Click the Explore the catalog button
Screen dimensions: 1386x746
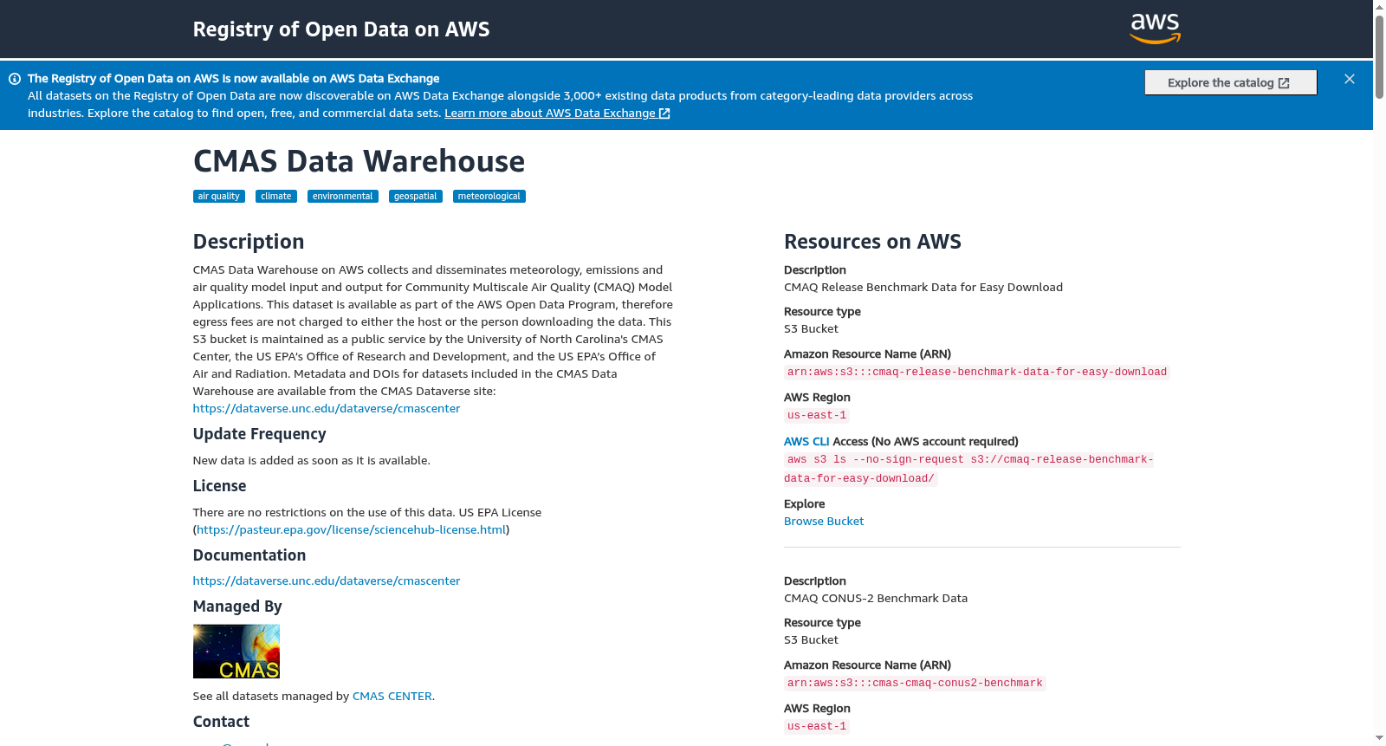coord(1230,82)
